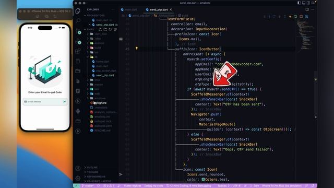Open the Explorer view in the activity bar
Screen dimensions: 334x188
tap(78, 10)
